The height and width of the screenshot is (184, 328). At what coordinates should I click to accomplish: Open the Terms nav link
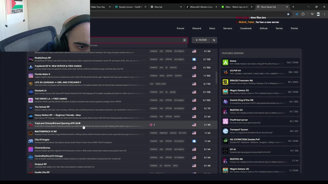click(279, 28)
